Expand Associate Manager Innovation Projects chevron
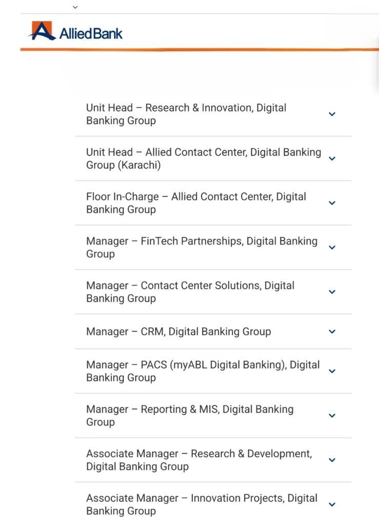 tap(332, 504)
